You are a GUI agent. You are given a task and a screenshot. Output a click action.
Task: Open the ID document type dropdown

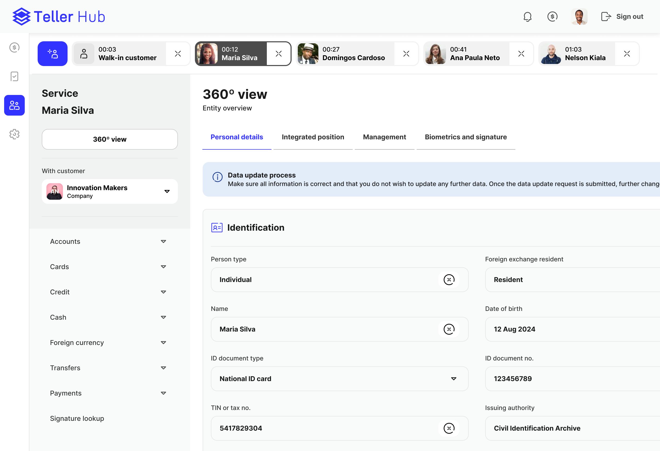340,378
